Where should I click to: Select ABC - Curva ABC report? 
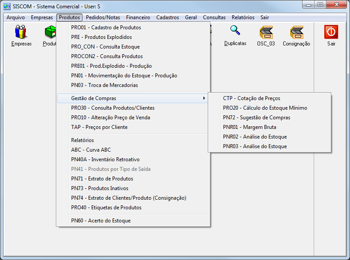click(91, 150)
